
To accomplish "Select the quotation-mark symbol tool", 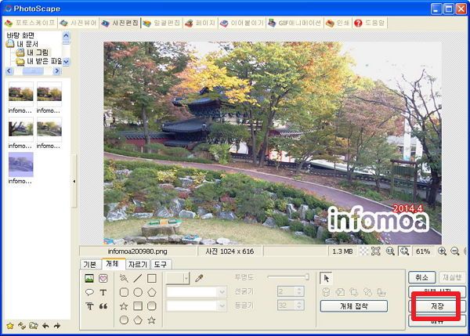I will click(x=103, y=306).
